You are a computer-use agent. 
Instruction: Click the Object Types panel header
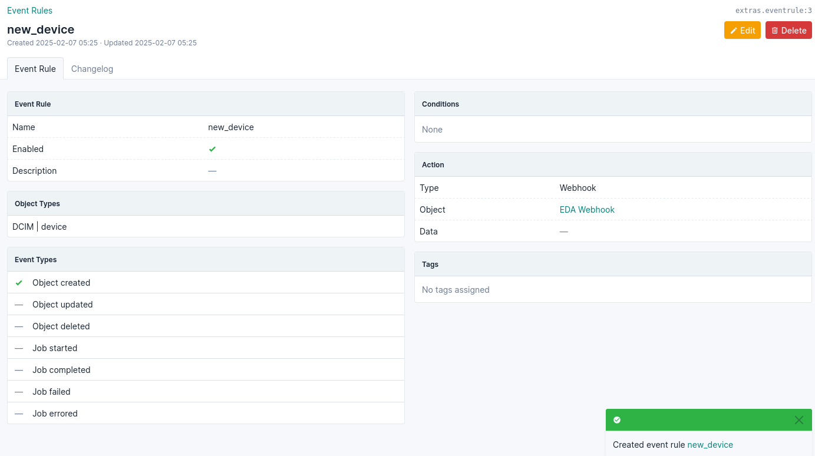[x=206, y=204]
